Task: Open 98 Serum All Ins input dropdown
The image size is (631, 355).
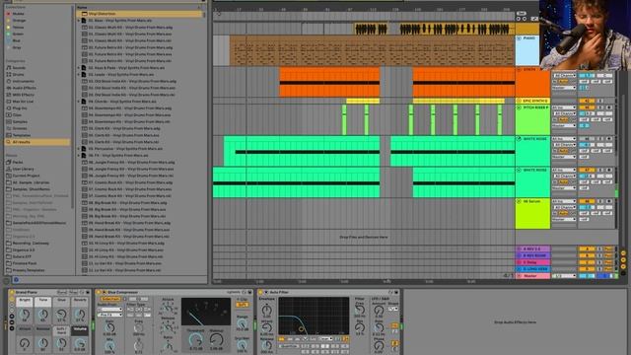Action: point(564,201)
